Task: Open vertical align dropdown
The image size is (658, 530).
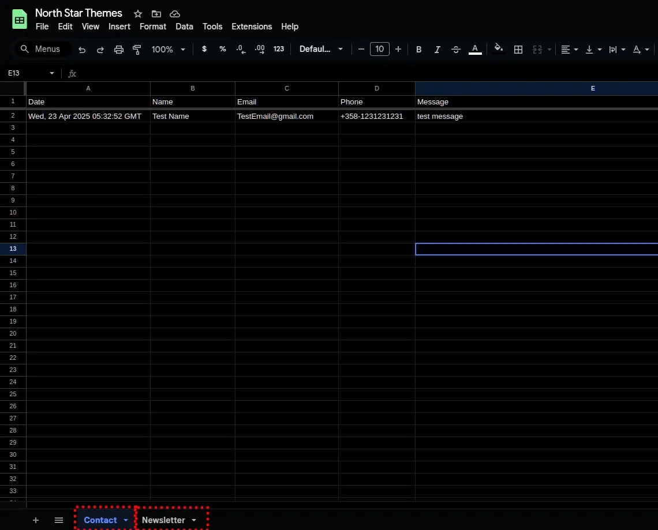Action: 593,50
